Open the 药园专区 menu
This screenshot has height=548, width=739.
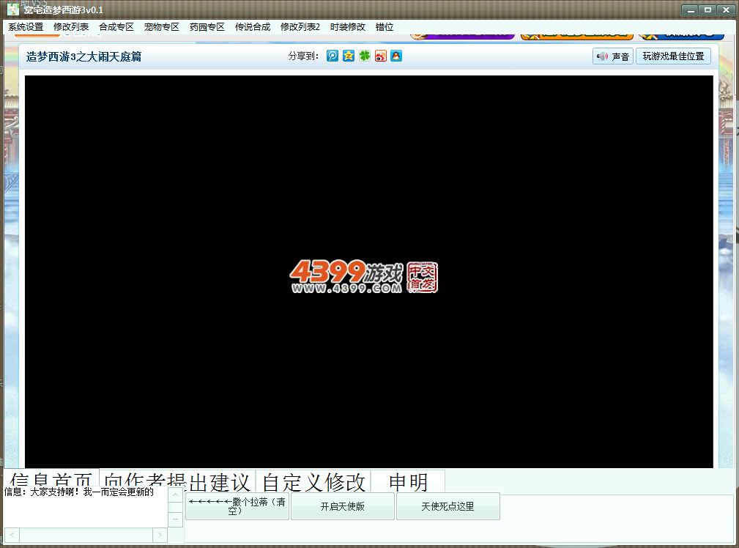tap(207, 27)
